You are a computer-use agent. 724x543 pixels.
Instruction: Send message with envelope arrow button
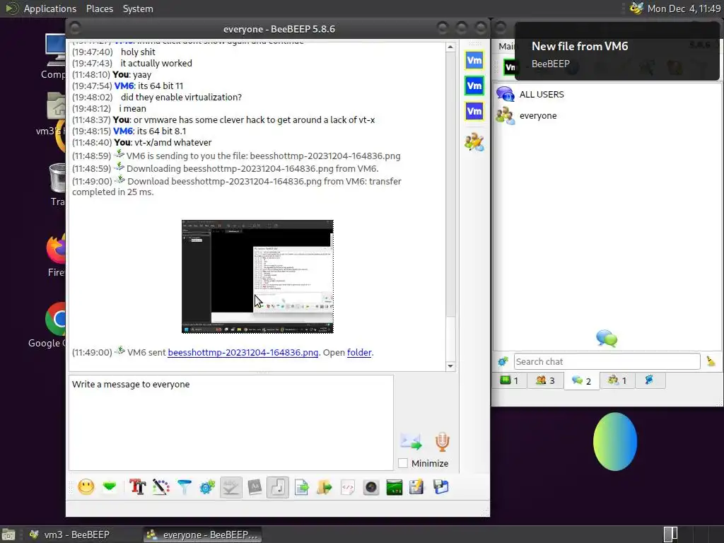tap(411, 441)
